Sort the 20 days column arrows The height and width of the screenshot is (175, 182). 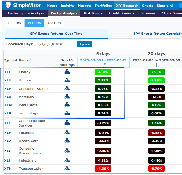[157, 65]
